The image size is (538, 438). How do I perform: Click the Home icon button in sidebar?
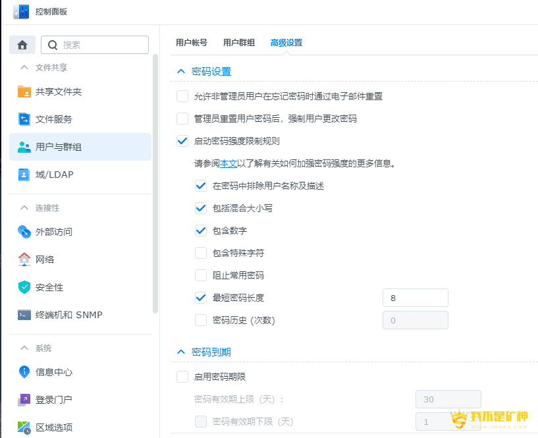pyautogui.click(x=22, y=45)
